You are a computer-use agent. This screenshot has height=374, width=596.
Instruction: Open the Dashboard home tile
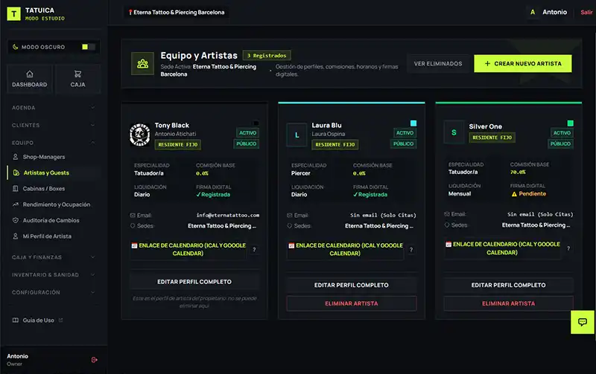(x=30, y=79)
